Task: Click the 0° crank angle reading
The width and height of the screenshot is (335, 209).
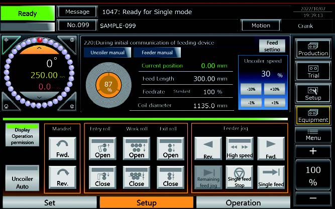Action: point(52,63)
